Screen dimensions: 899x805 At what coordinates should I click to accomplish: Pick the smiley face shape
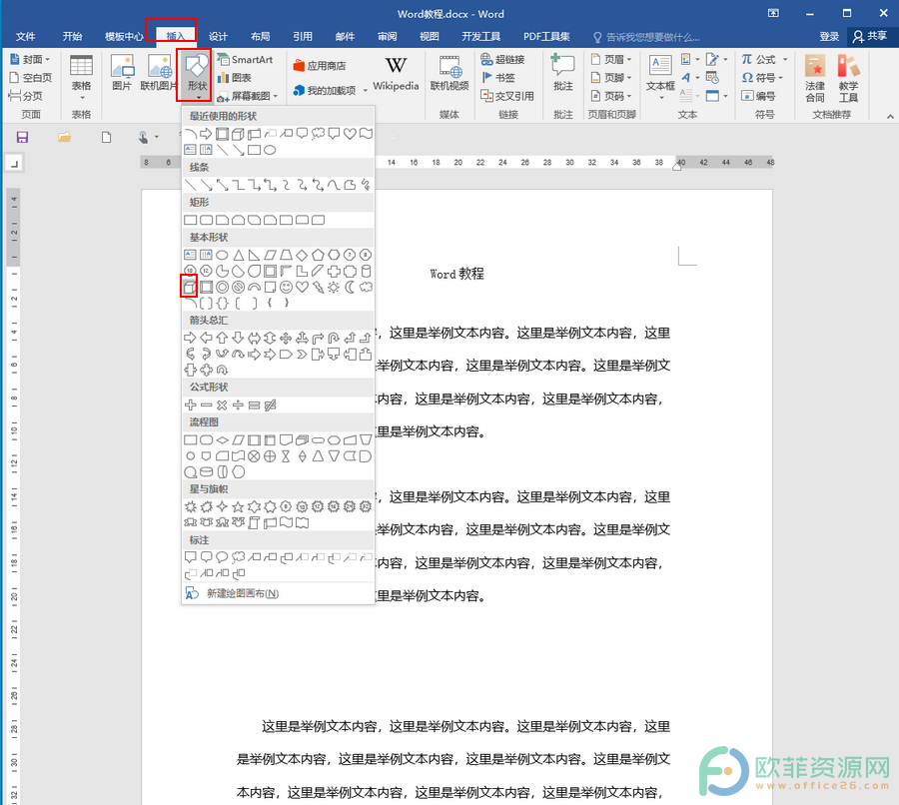286,288
